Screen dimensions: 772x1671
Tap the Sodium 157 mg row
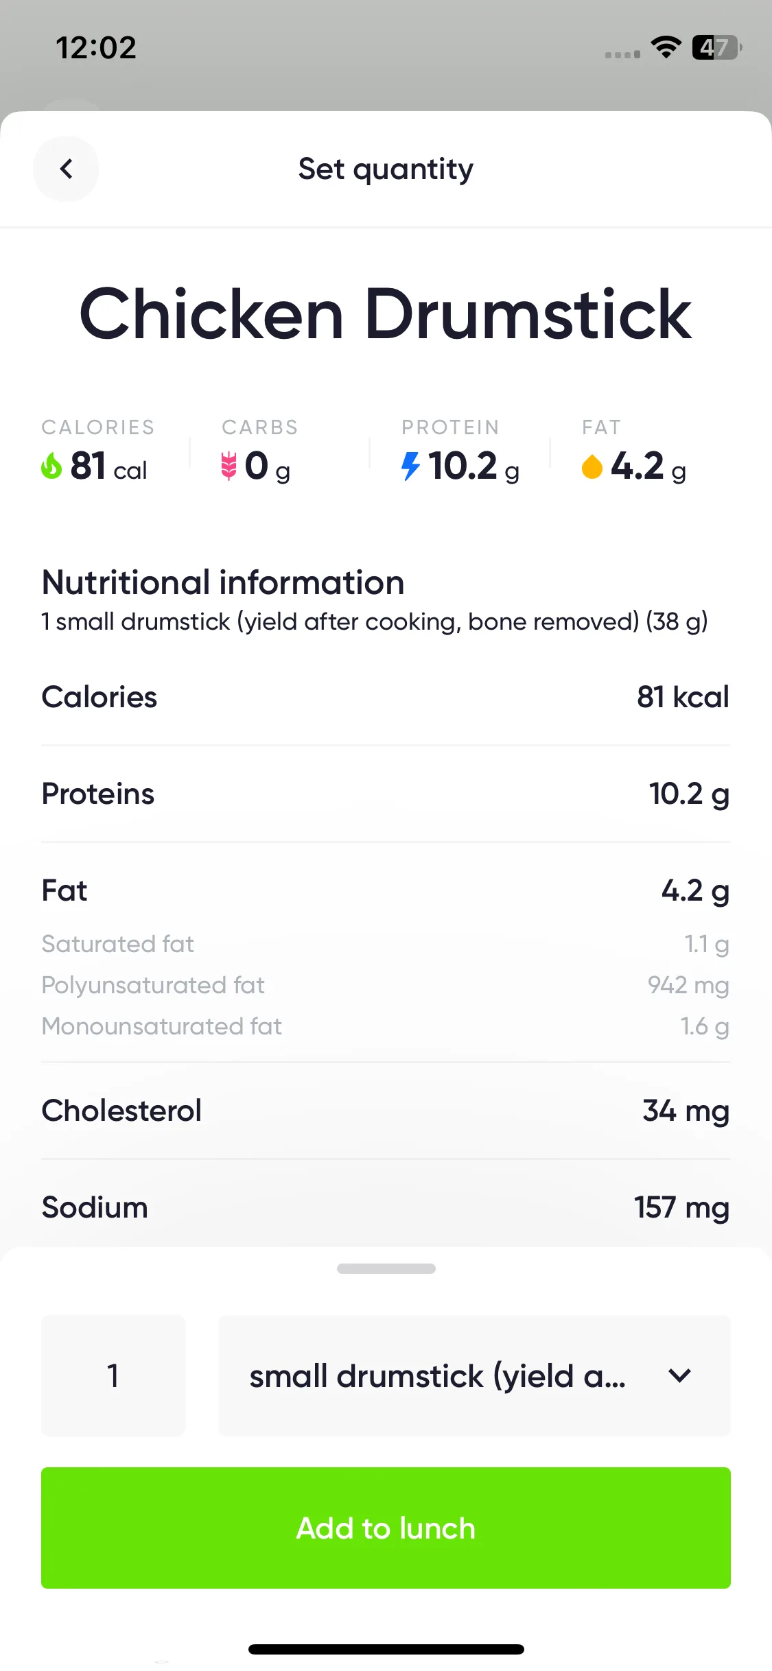click(386, 1207)
